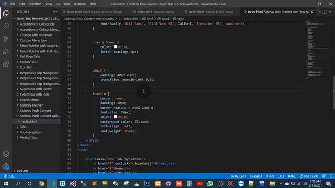Open Visual Studio purple icon in taskbar

(73, 183)
